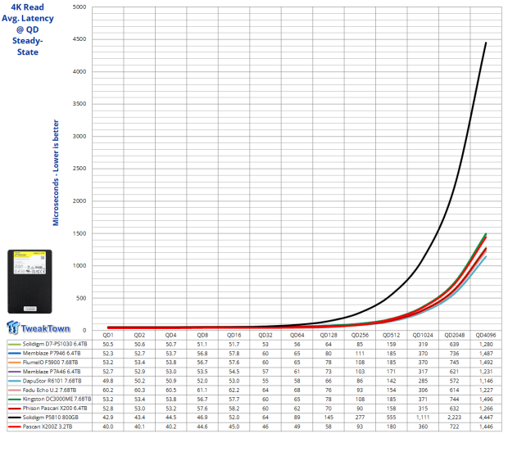This screenshot has width=508, height=465.
Task: Select the "Kingston DC3000ME 7.68TB" legend label
Action: (57, 400)
